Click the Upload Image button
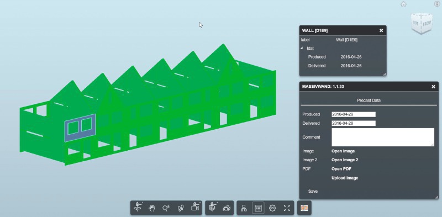442x217 pixels. pos(345,178)
